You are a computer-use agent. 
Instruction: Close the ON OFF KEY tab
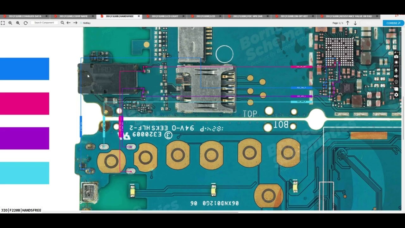313,16
